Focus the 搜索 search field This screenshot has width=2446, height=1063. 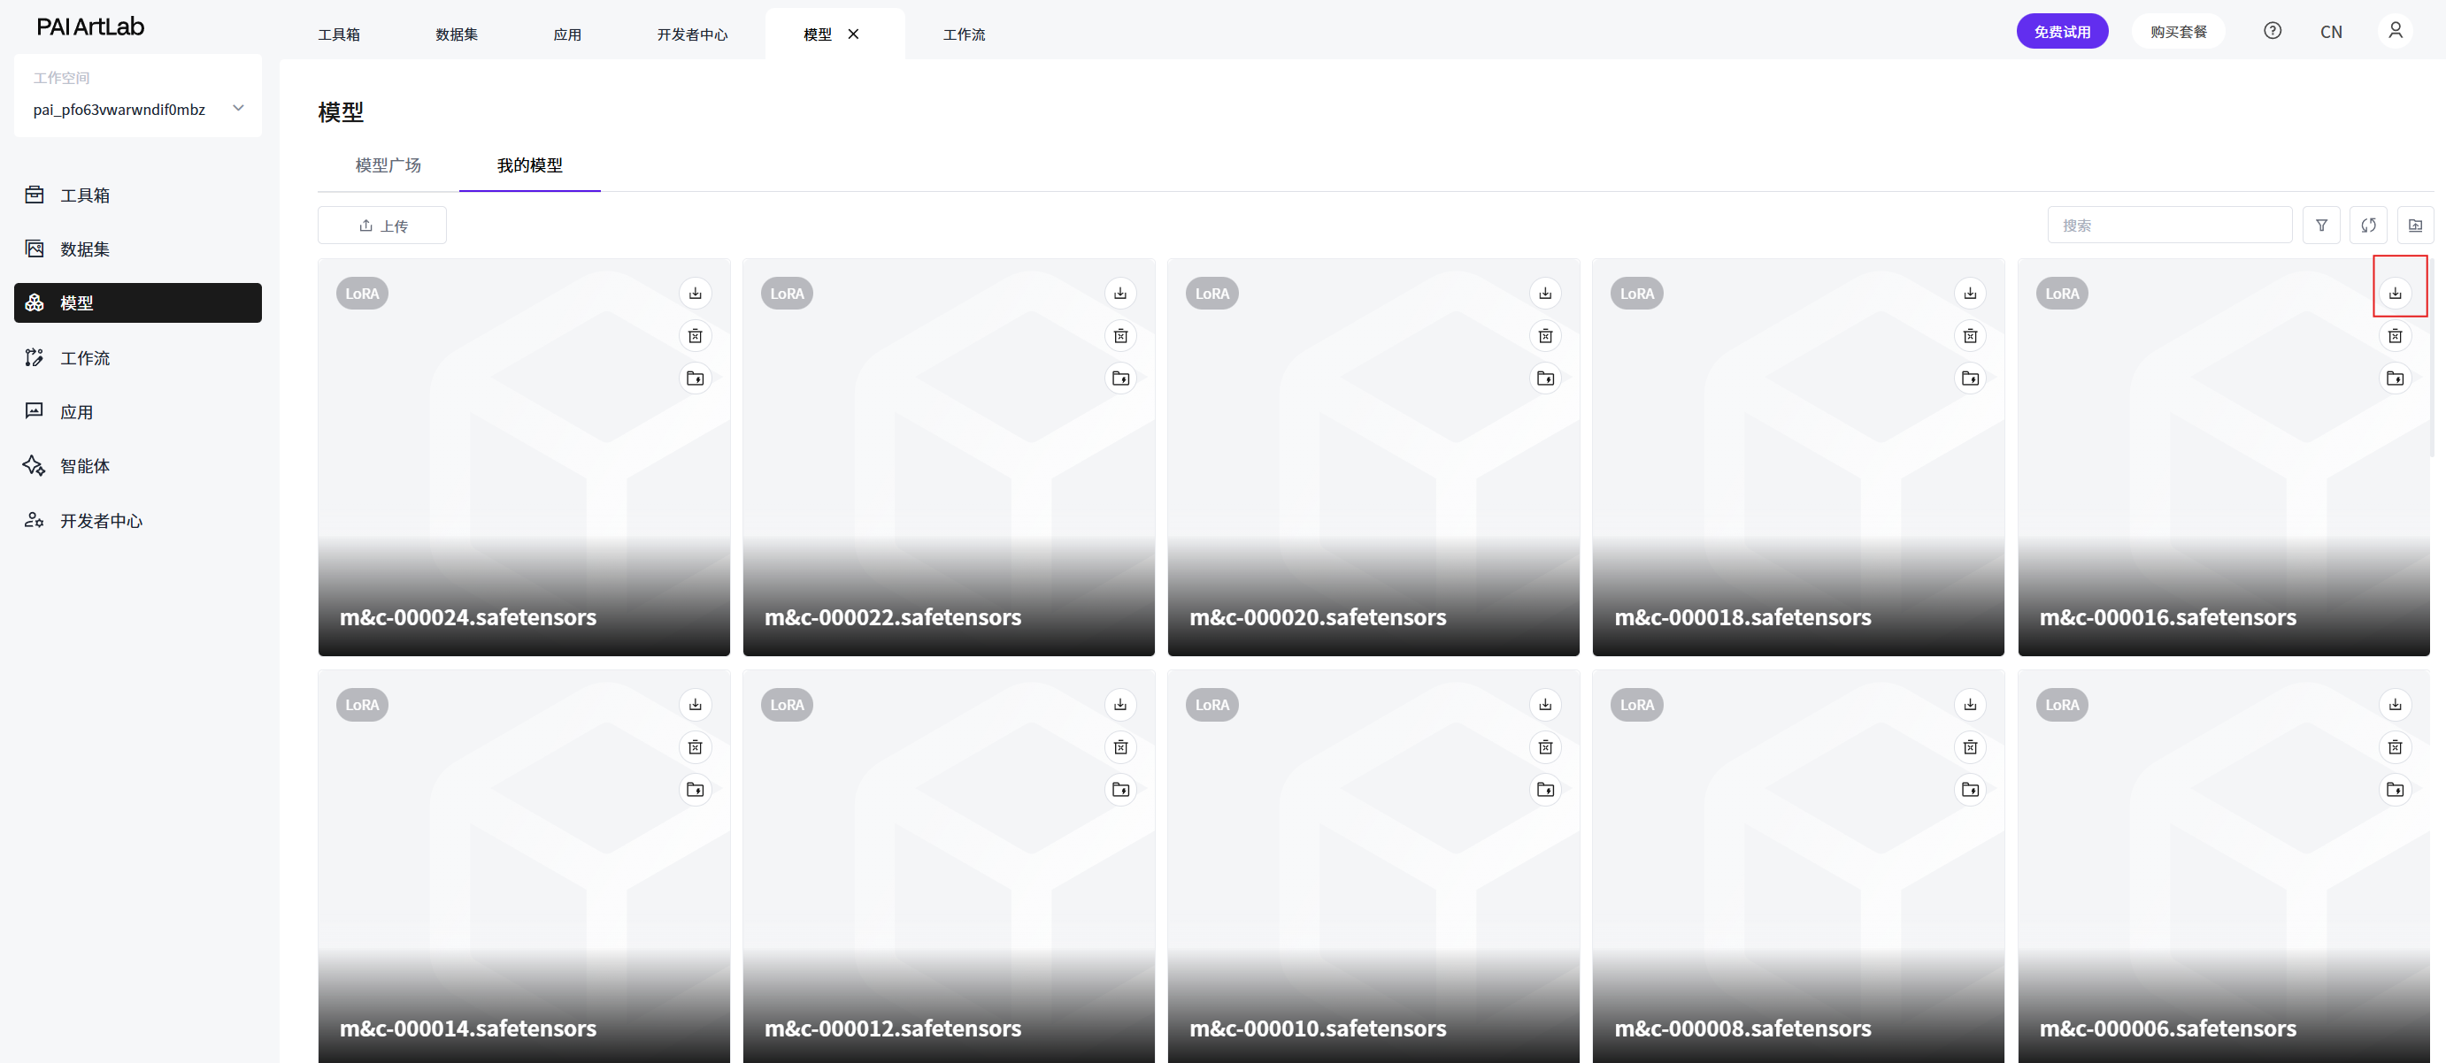coord(2169,226)
